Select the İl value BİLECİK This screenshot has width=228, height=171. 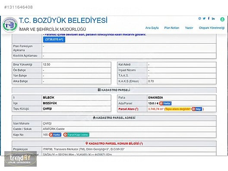pyautogui.click(x=48, y=98)
